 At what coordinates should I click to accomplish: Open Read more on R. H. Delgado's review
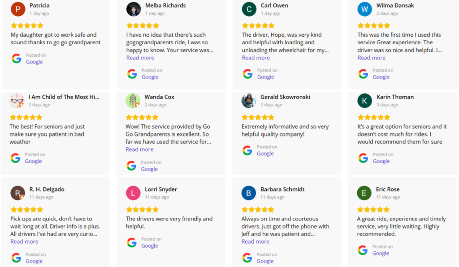(24, 242)
